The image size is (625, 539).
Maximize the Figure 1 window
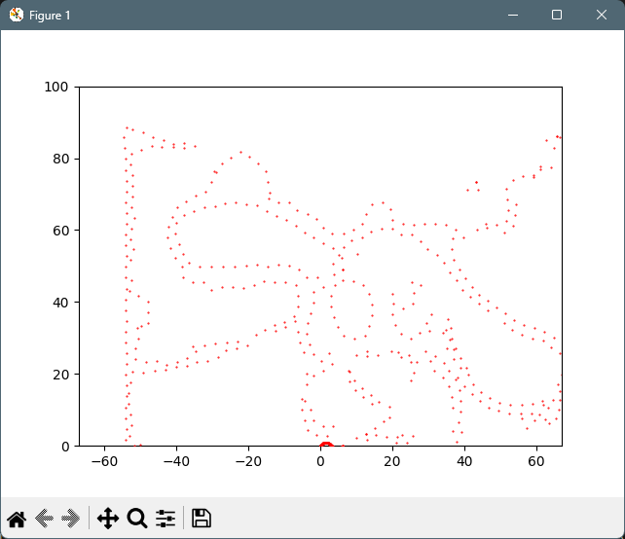pos(557,16)
